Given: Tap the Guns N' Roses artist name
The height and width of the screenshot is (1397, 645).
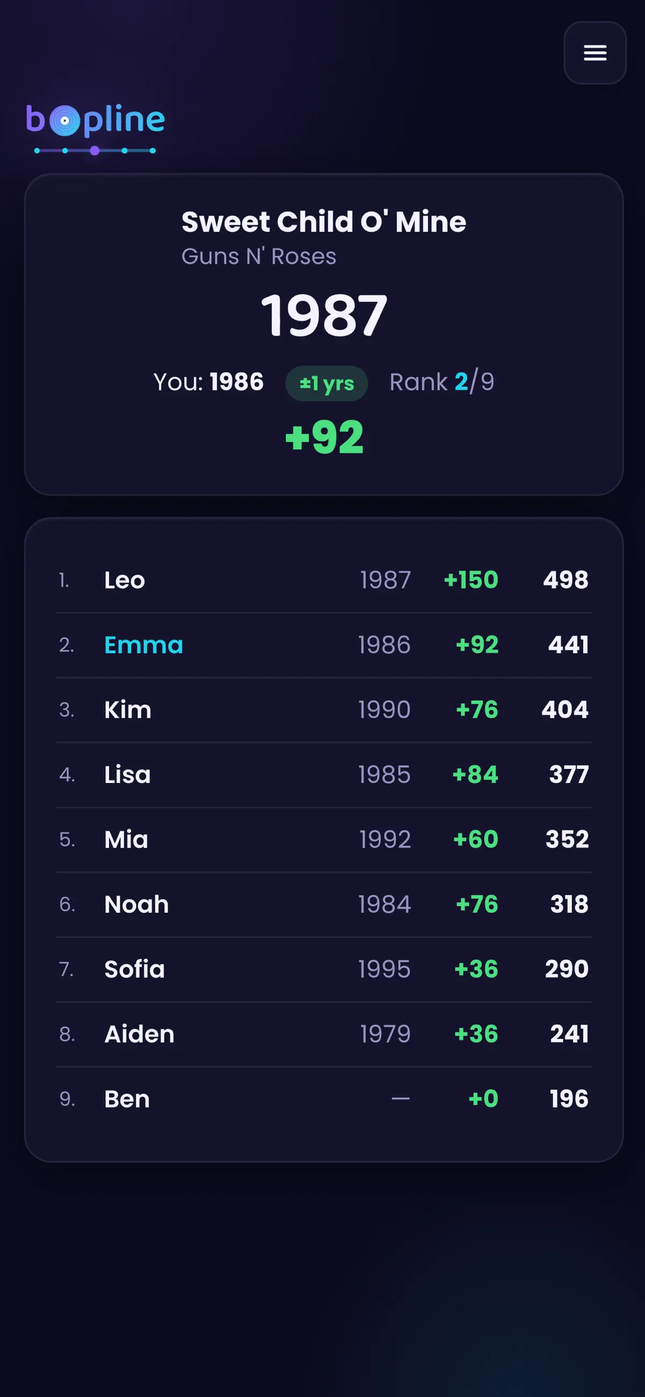Looking at the screenshot, I should pos(259,256).
